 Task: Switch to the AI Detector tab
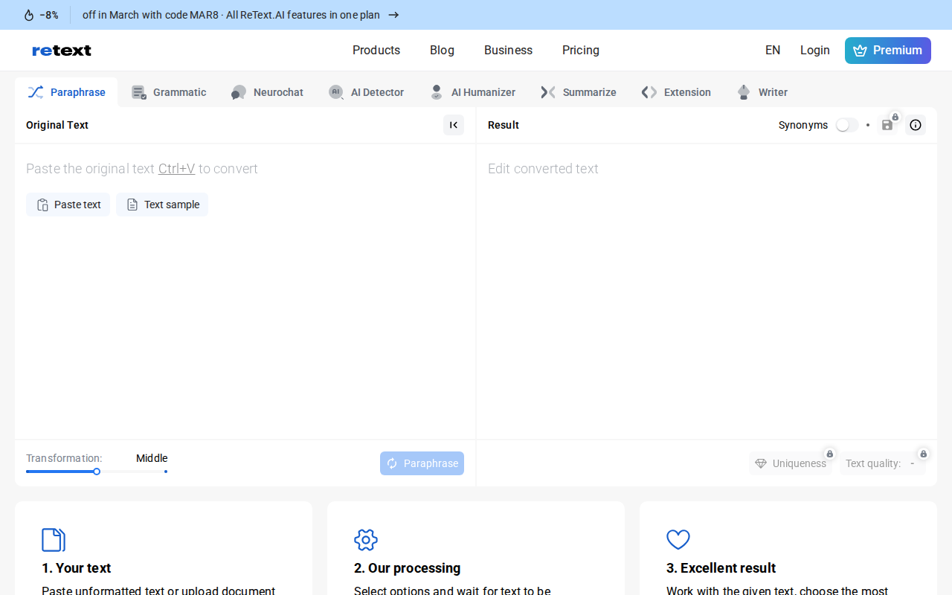pyautogui.click(x=366, y=92)
